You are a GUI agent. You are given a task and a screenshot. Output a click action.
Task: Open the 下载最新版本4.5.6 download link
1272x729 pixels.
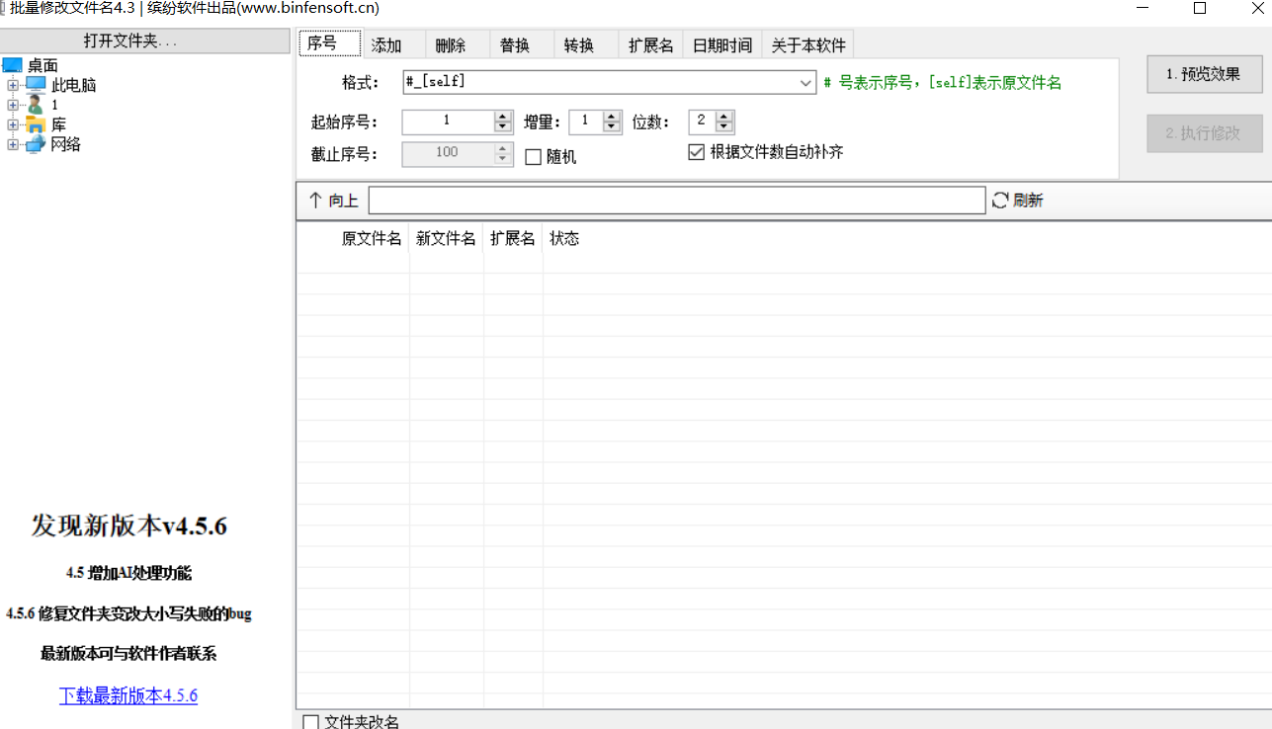pyautogui.click(x=127, y=695)
